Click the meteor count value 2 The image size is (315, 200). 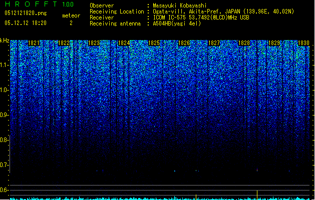(71, 23)
